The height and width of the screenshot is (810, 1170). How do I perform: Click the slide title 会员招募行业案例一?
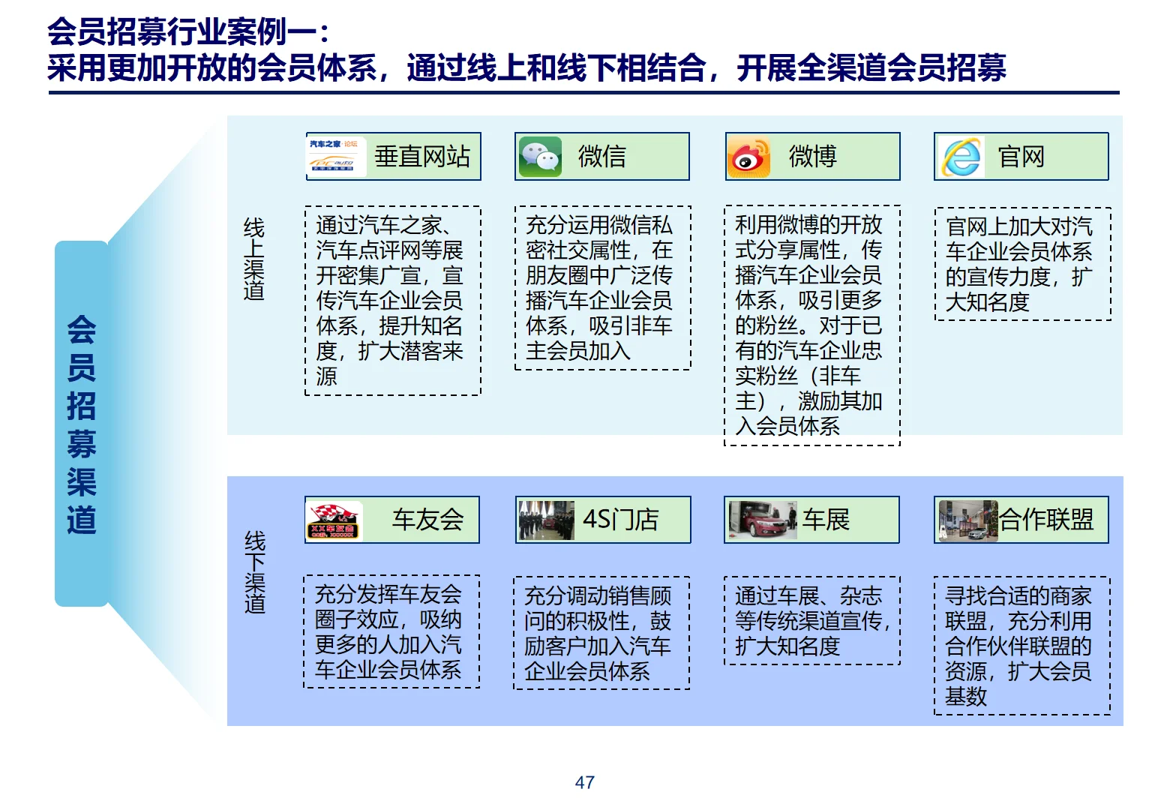pyautogui.click(x=185, y=33)
